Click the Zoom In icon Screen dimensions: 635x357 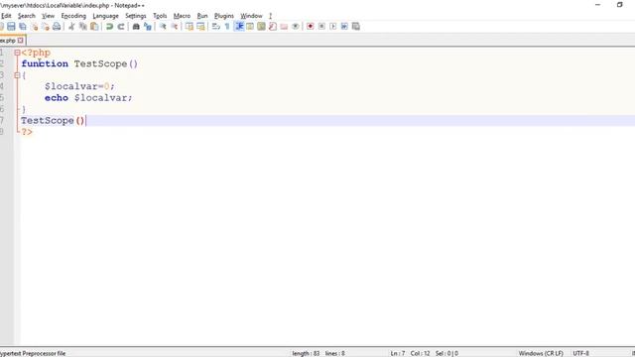[163, 27]
